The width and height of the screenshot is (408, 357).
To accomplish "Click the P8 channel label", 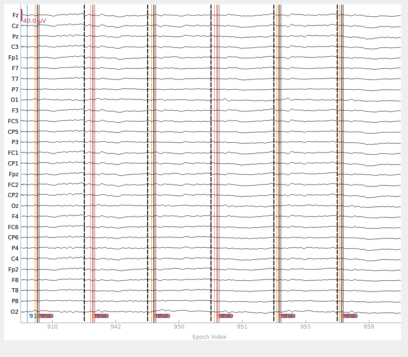I will (15, 301).
